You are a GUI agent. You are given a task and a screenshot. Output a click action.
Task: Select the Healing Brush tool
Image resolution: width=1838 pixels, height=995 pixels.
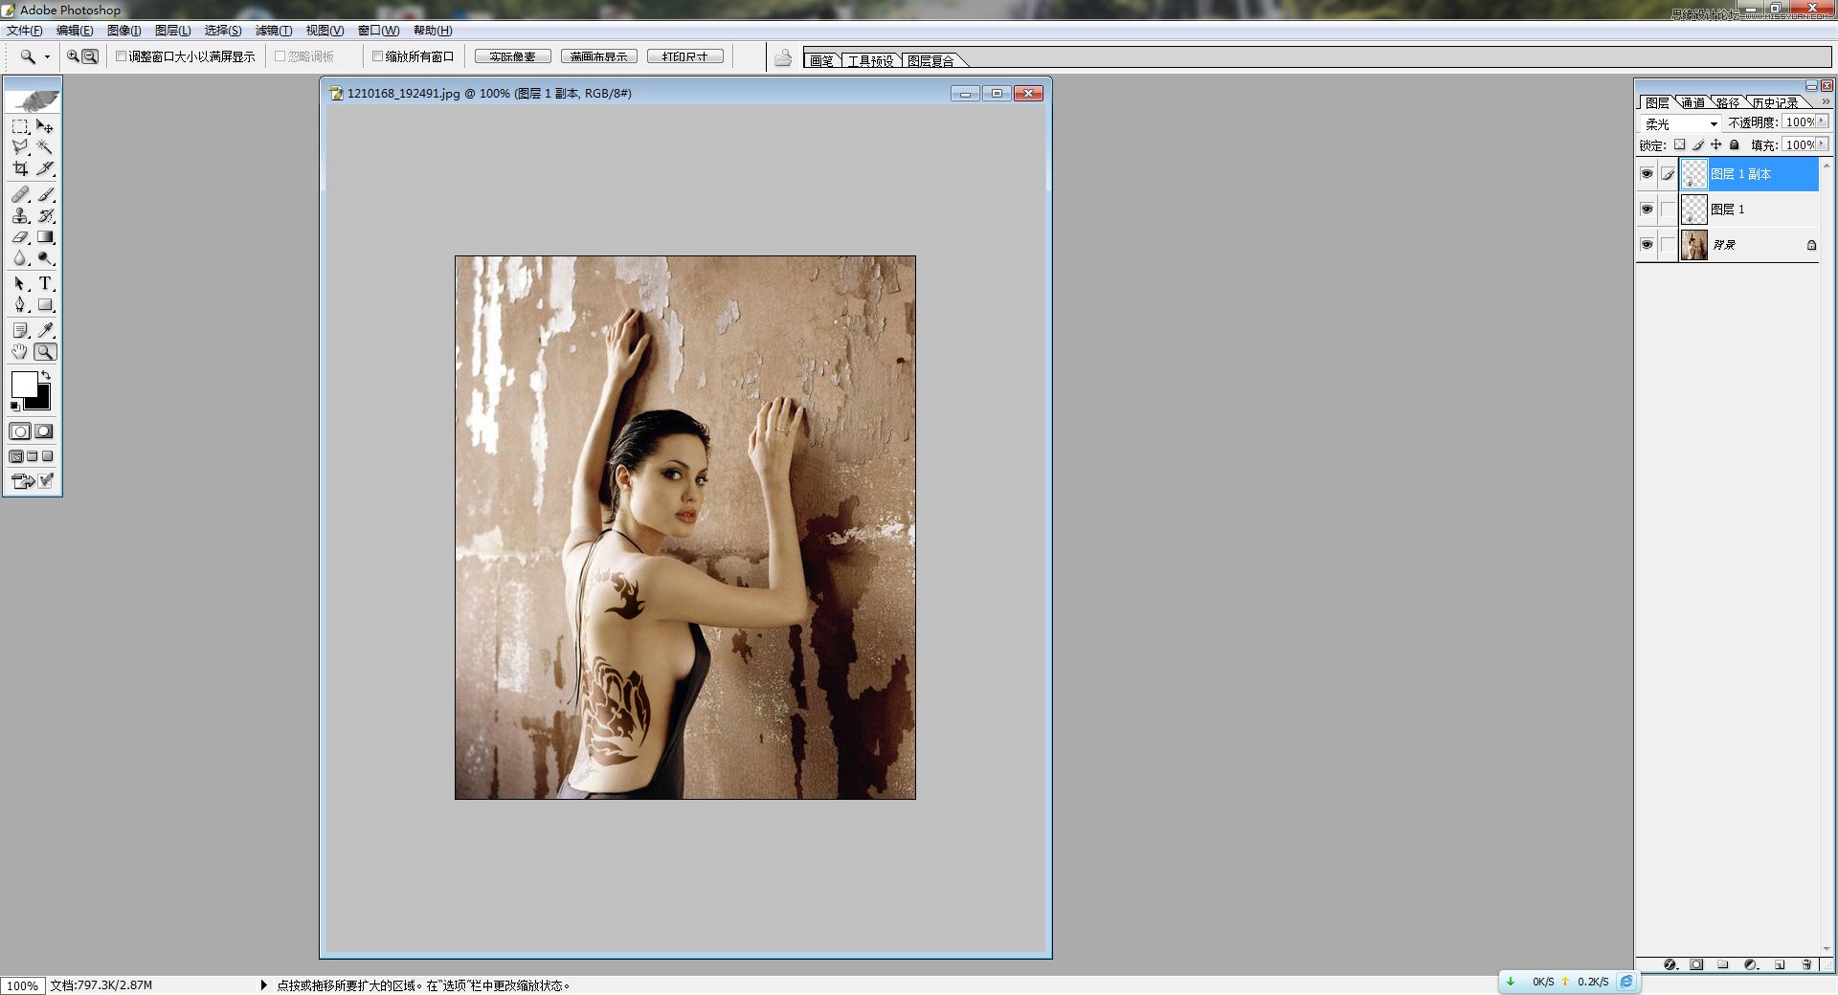(20, 194)
